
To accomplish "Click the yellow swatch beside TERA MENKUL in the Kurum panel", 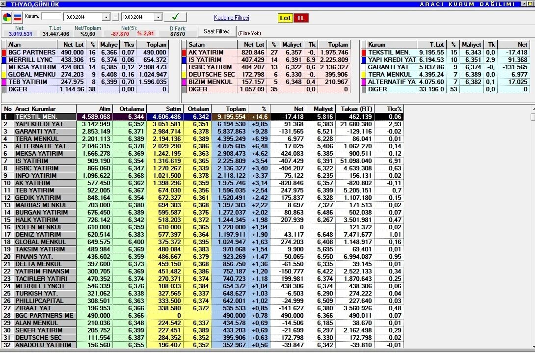I will coord(364,75).
